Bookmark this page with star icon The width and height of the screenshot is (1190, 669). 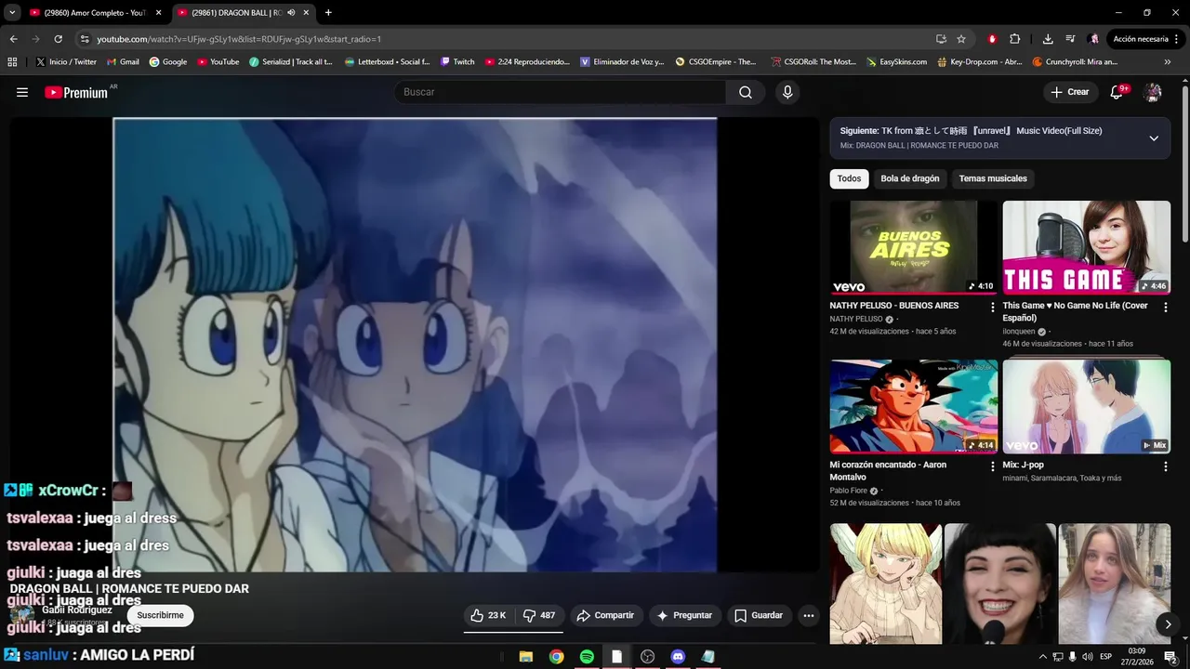[x=961, y=39]
